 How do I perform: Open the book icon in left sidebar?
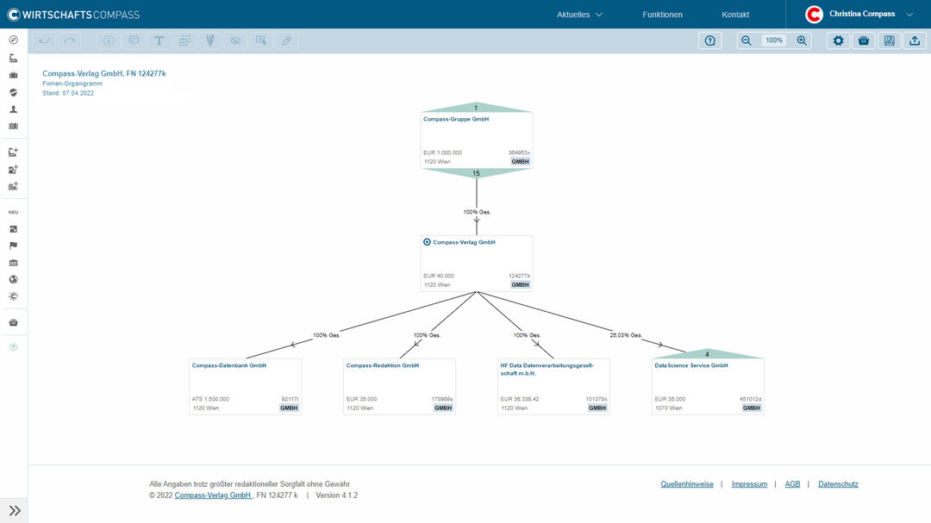pyautogui.click(x=13, y=126)
